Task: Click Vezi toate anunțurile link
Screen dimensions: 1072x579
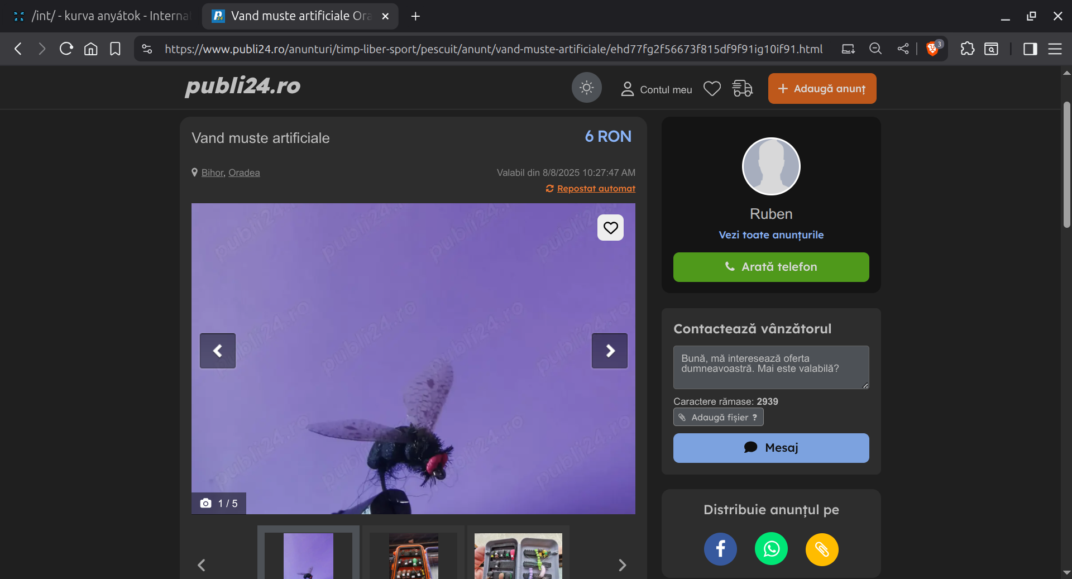Action: point(771,235)
